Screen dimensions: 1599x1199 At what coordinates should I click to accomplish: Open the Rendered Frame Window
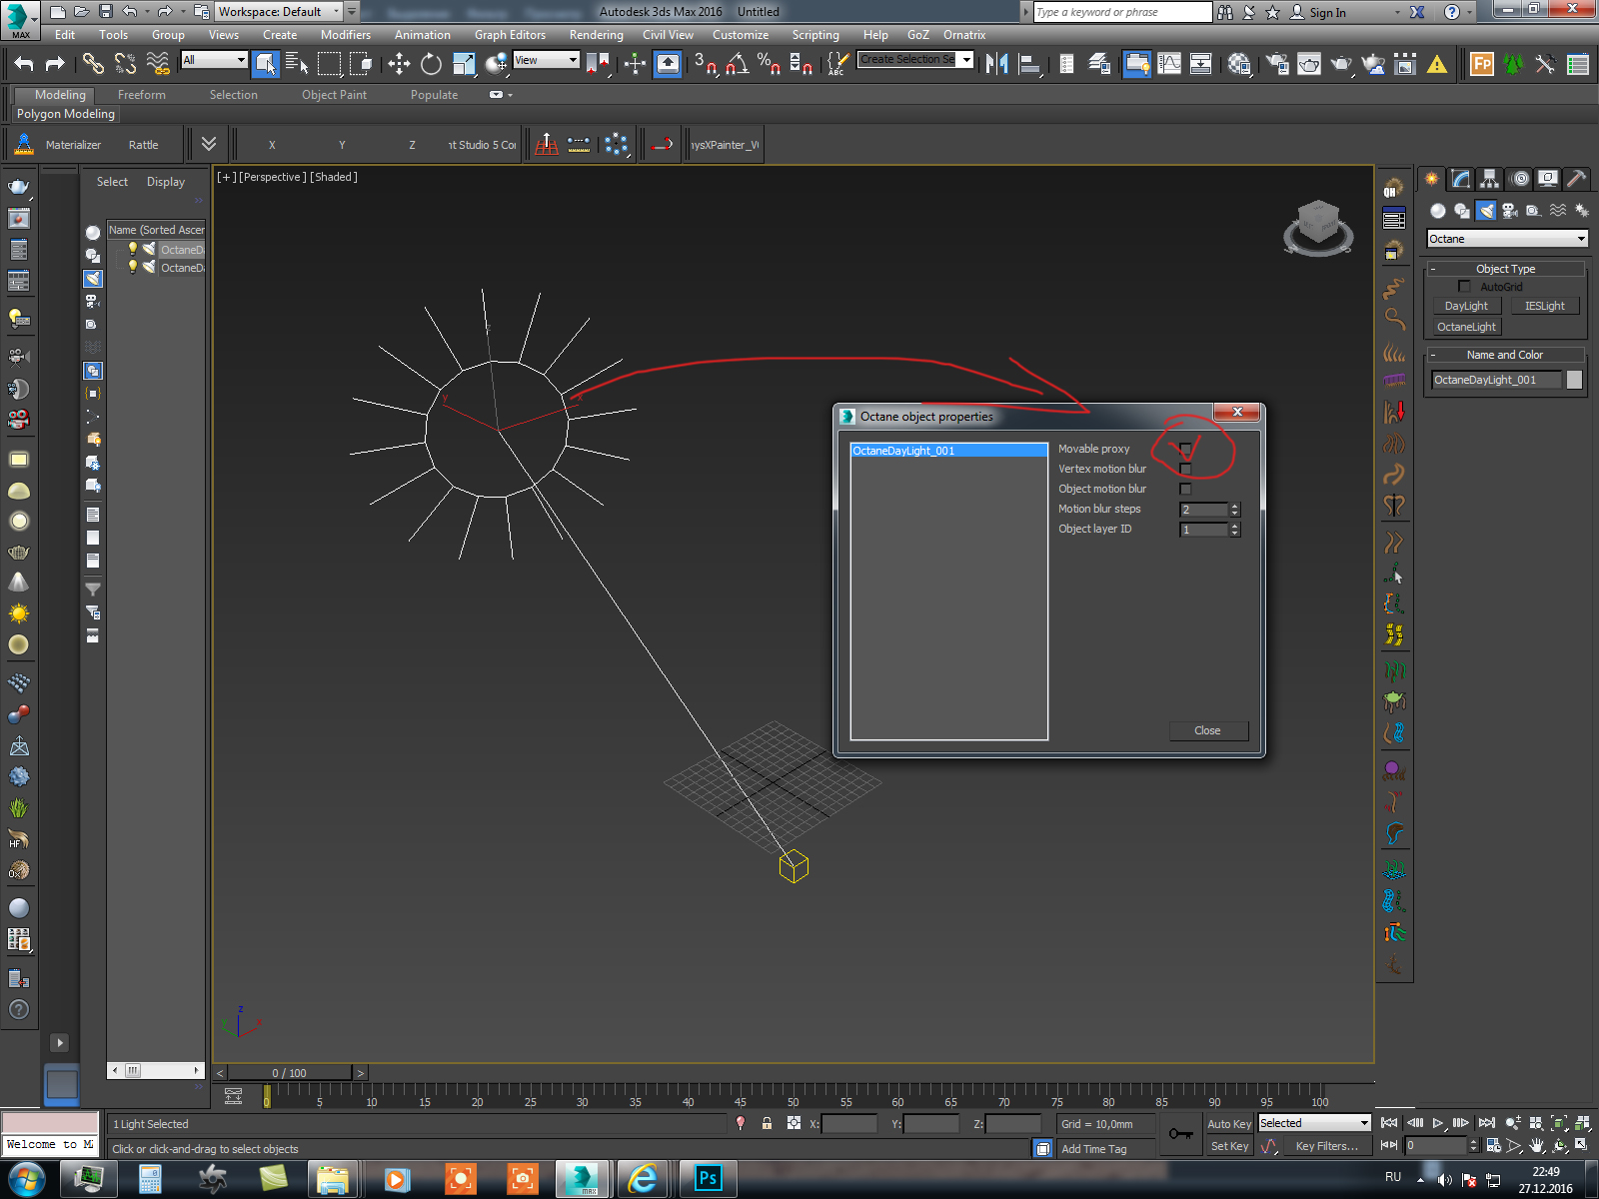point(1309,64)
